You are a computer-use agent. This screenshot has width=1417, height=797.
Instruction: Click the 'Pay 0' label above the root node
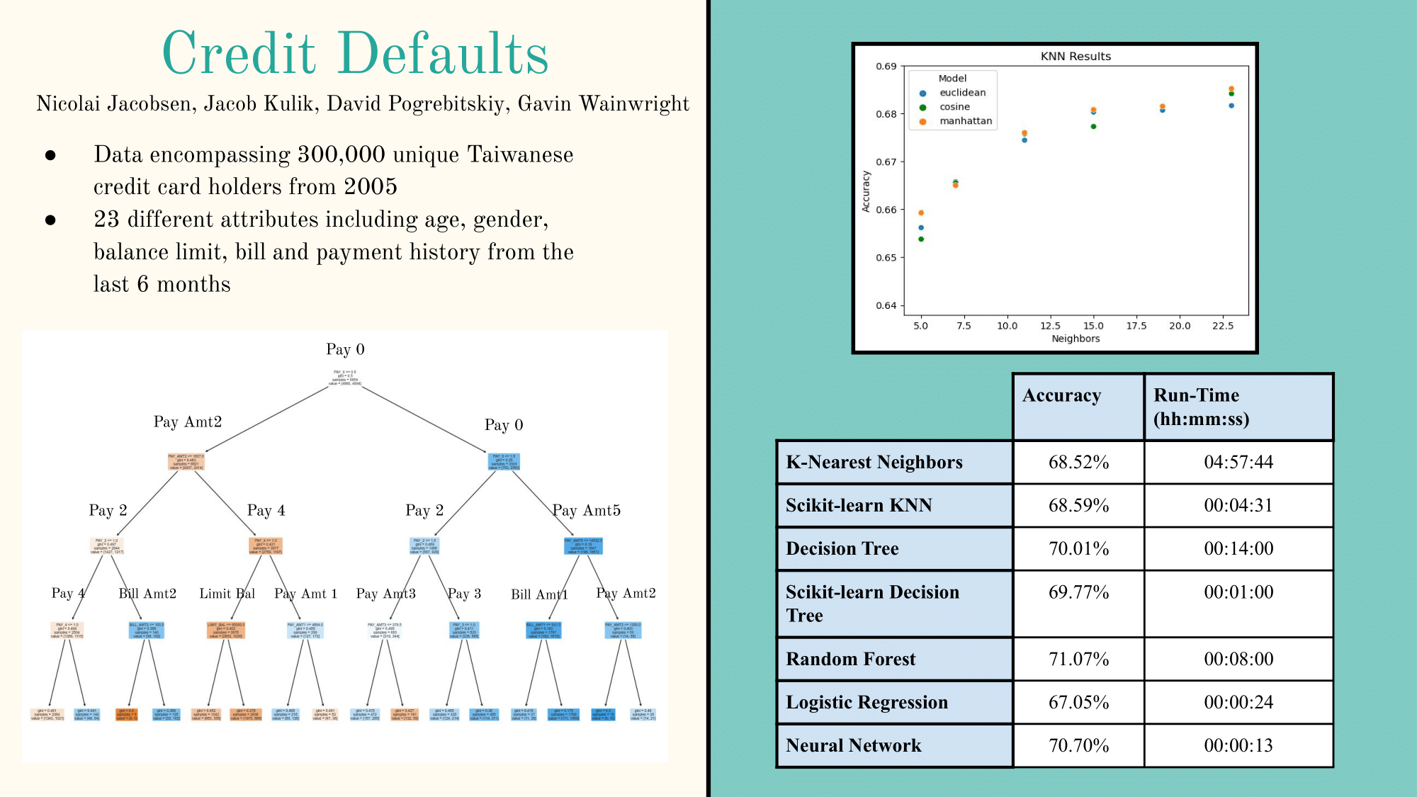pyautogui.click(x=346, y=349)
